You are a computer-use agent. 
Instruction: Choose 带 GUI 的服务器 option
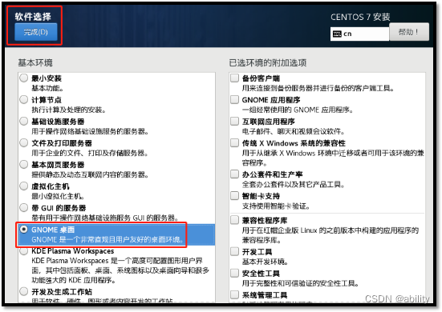click(x=24, y=208)
